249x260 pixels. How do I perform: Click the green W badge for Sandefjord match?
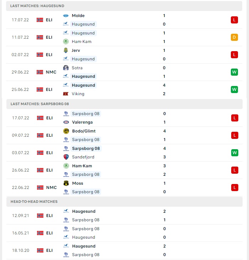click(234, 153)
